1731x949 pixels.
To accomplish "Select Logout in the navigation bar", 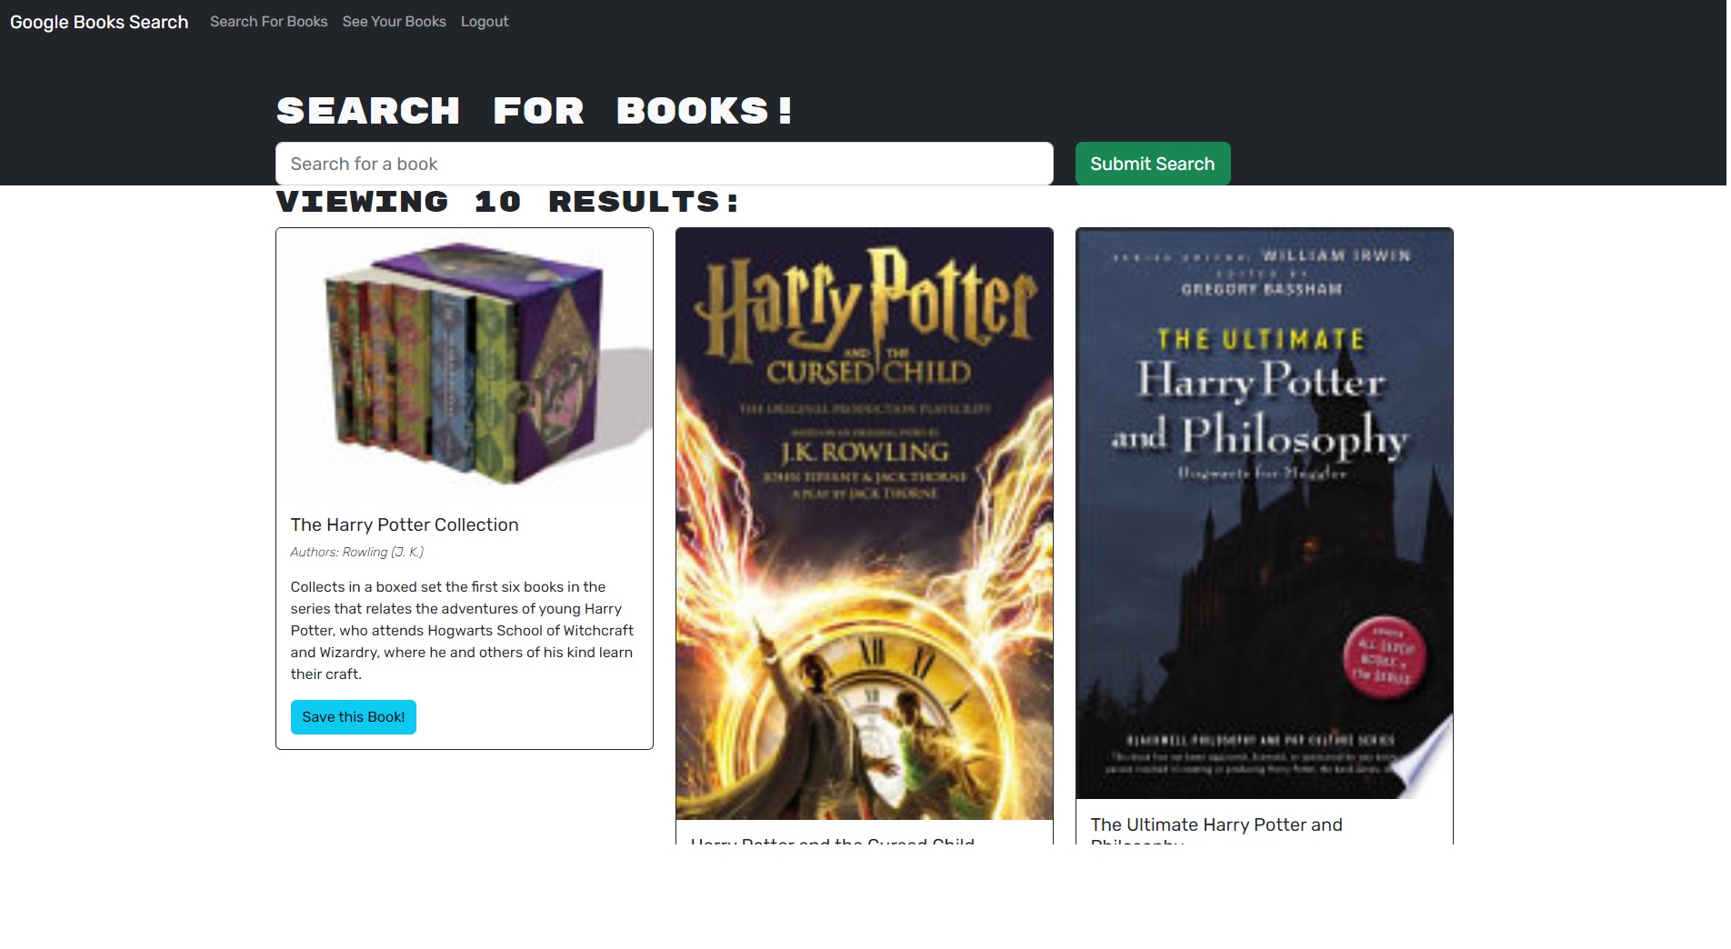I will [485, 22].
